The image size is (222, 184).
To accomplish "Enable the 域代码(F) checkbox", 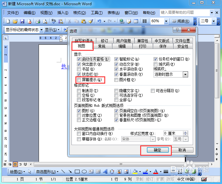I will 155,64.
